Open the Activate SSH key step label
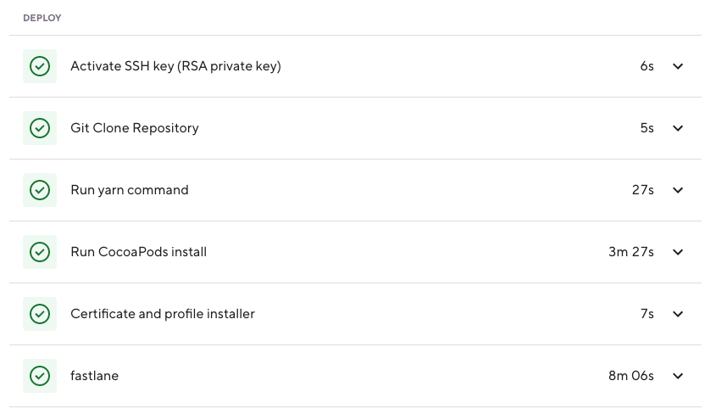The width and height of the screenshot is (716, 420). (175, 66)
